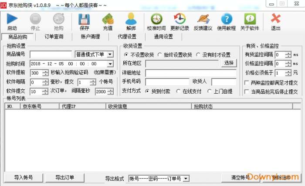
Task: Click the 抢购 toolbar icon
Action: click(58, 19)
